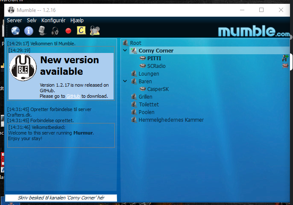The image size is (293, 205).
Task: Click the muted lips icon on SCRadio's row
Action: pyautogui.click(x=285, y=66)
